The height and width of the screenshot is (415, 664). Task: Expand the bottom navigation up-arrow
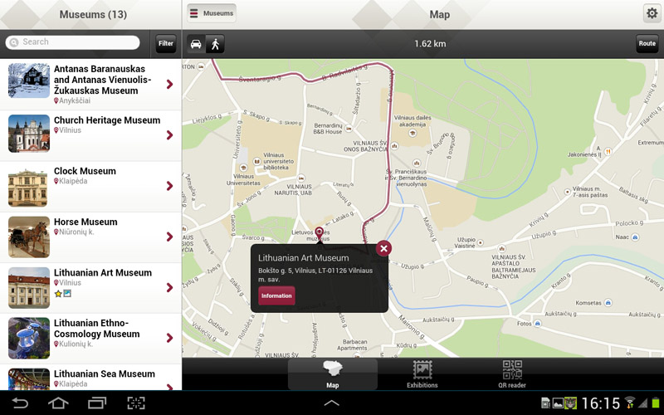(x=331, y=403)
